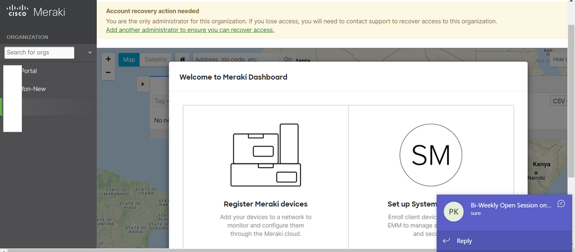The height and width of the screenshot is (252, 575).
Task: Open Add another administrator recovery link
Action: (x=190, y=30)
